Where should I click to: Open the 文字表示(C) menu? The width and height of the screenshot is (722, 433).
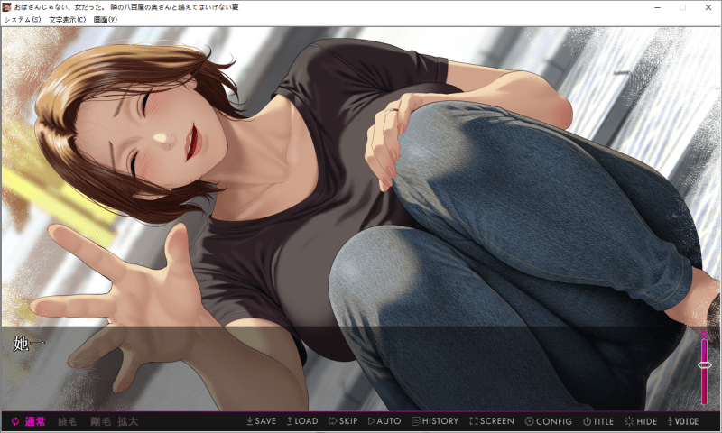(x=67, y=20)
